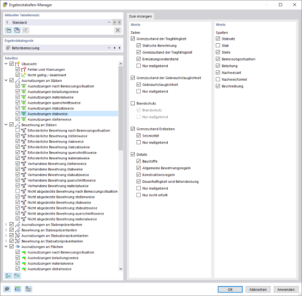Click the table list settings icon
Image resolution: width=302 pixels, height=296 pixels.
pos(28,289)
